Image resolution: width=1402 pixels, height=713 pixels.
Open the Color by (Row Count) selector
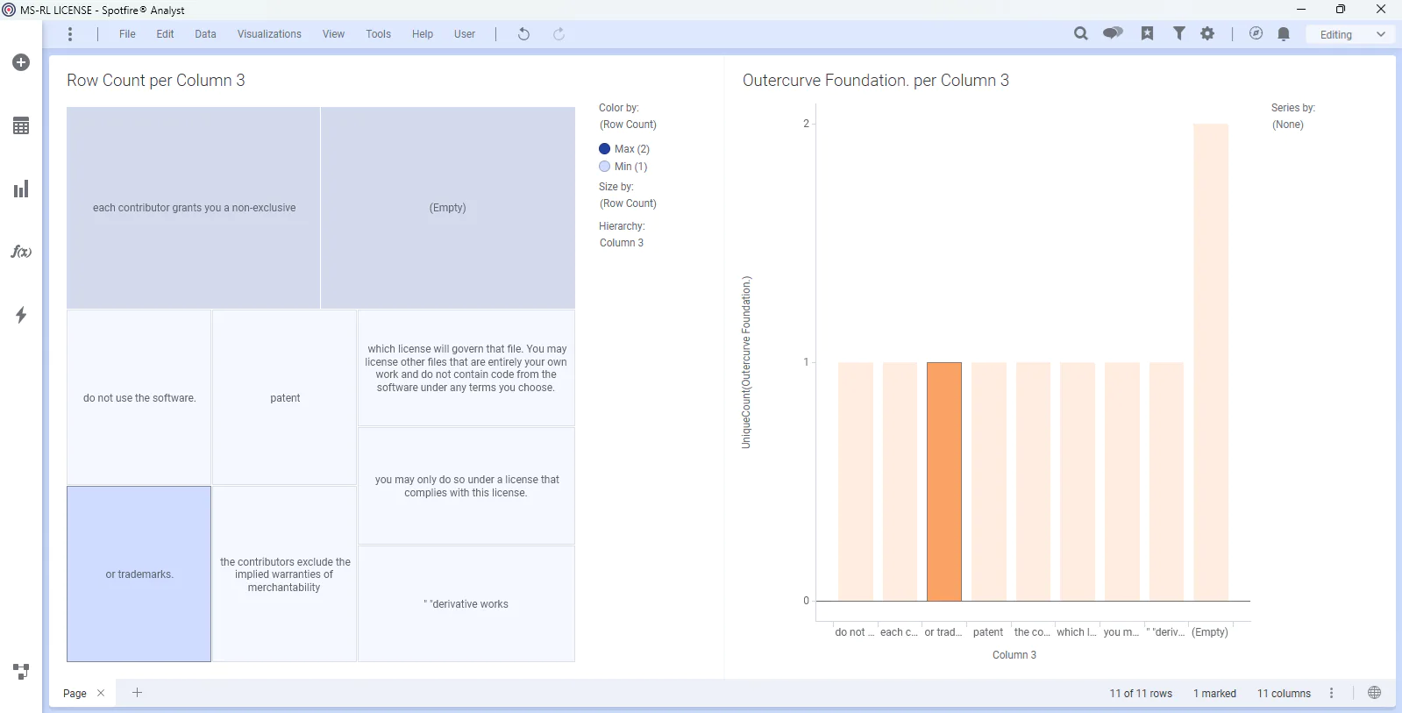point(628,125)
